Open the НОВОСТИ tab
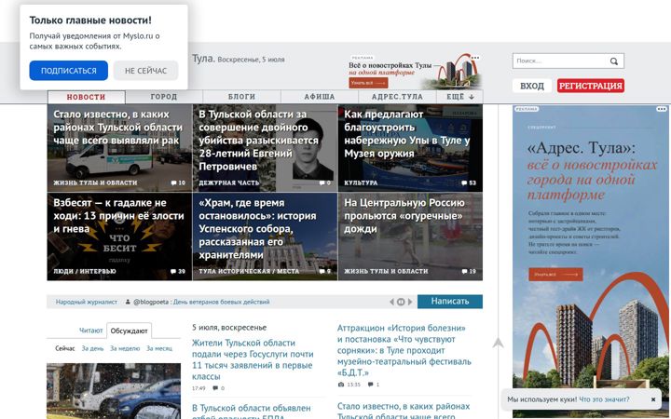Image resolution: width=671 pixels, height=419 pixels. click(x=86, y=97)
